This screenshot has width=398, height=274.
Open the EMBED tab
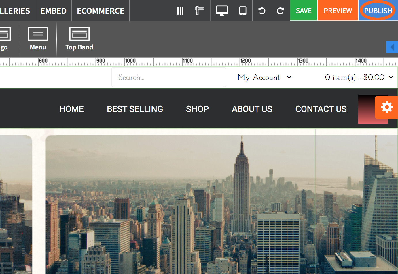(x=53, y=11)
